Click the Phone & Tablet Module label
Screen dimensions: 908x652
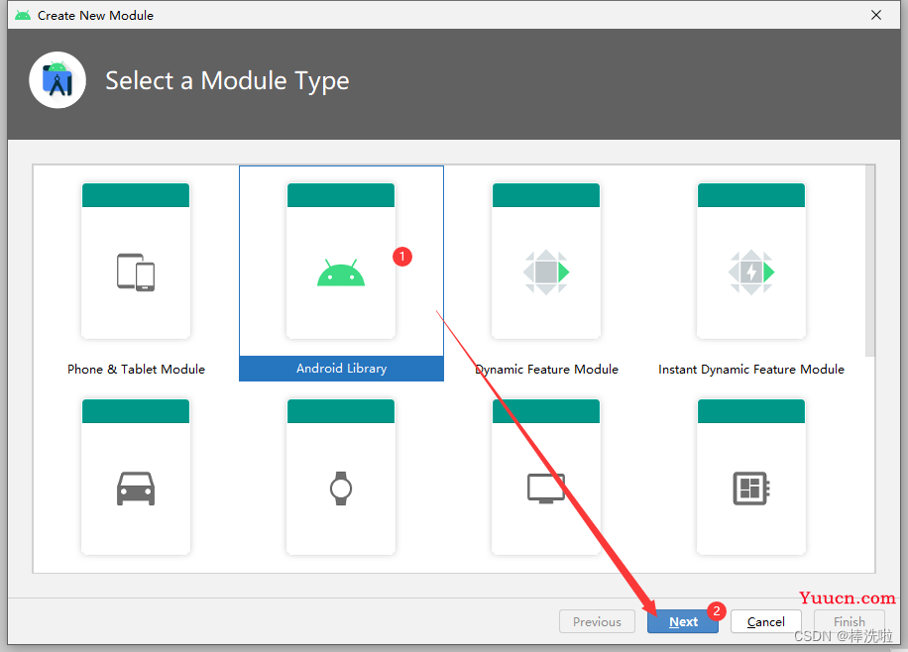pyautogui.click(x=136, y=369)
